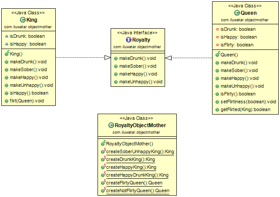Click the underlined createSoberUnhappyKing():King method
The width and height of the screenshot is (280, 197).
pos(140,151)
